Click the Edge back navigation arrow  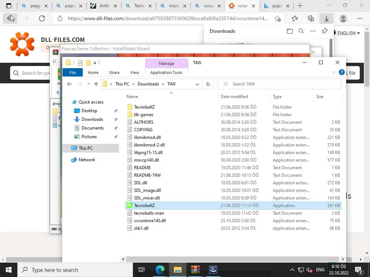pyautogui.click(x=11, y=18)
